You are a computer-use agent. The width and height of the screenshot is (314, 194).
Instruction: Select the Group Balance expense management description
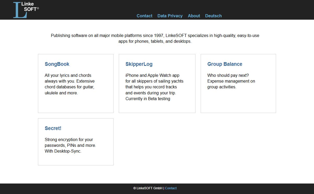tap(231, 81)
